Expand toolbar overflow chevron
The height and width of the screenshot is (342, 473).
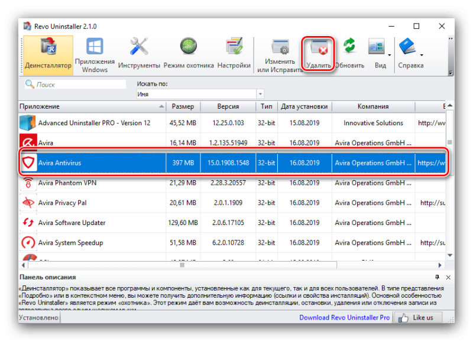click(x=451, y=39)
